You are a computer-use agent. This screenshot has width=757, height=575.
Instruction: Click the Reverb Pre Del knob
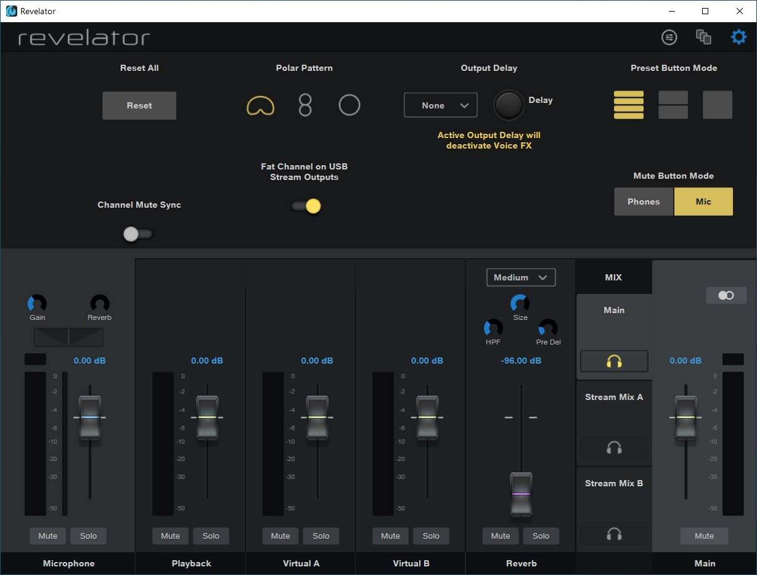coord(548,328)
